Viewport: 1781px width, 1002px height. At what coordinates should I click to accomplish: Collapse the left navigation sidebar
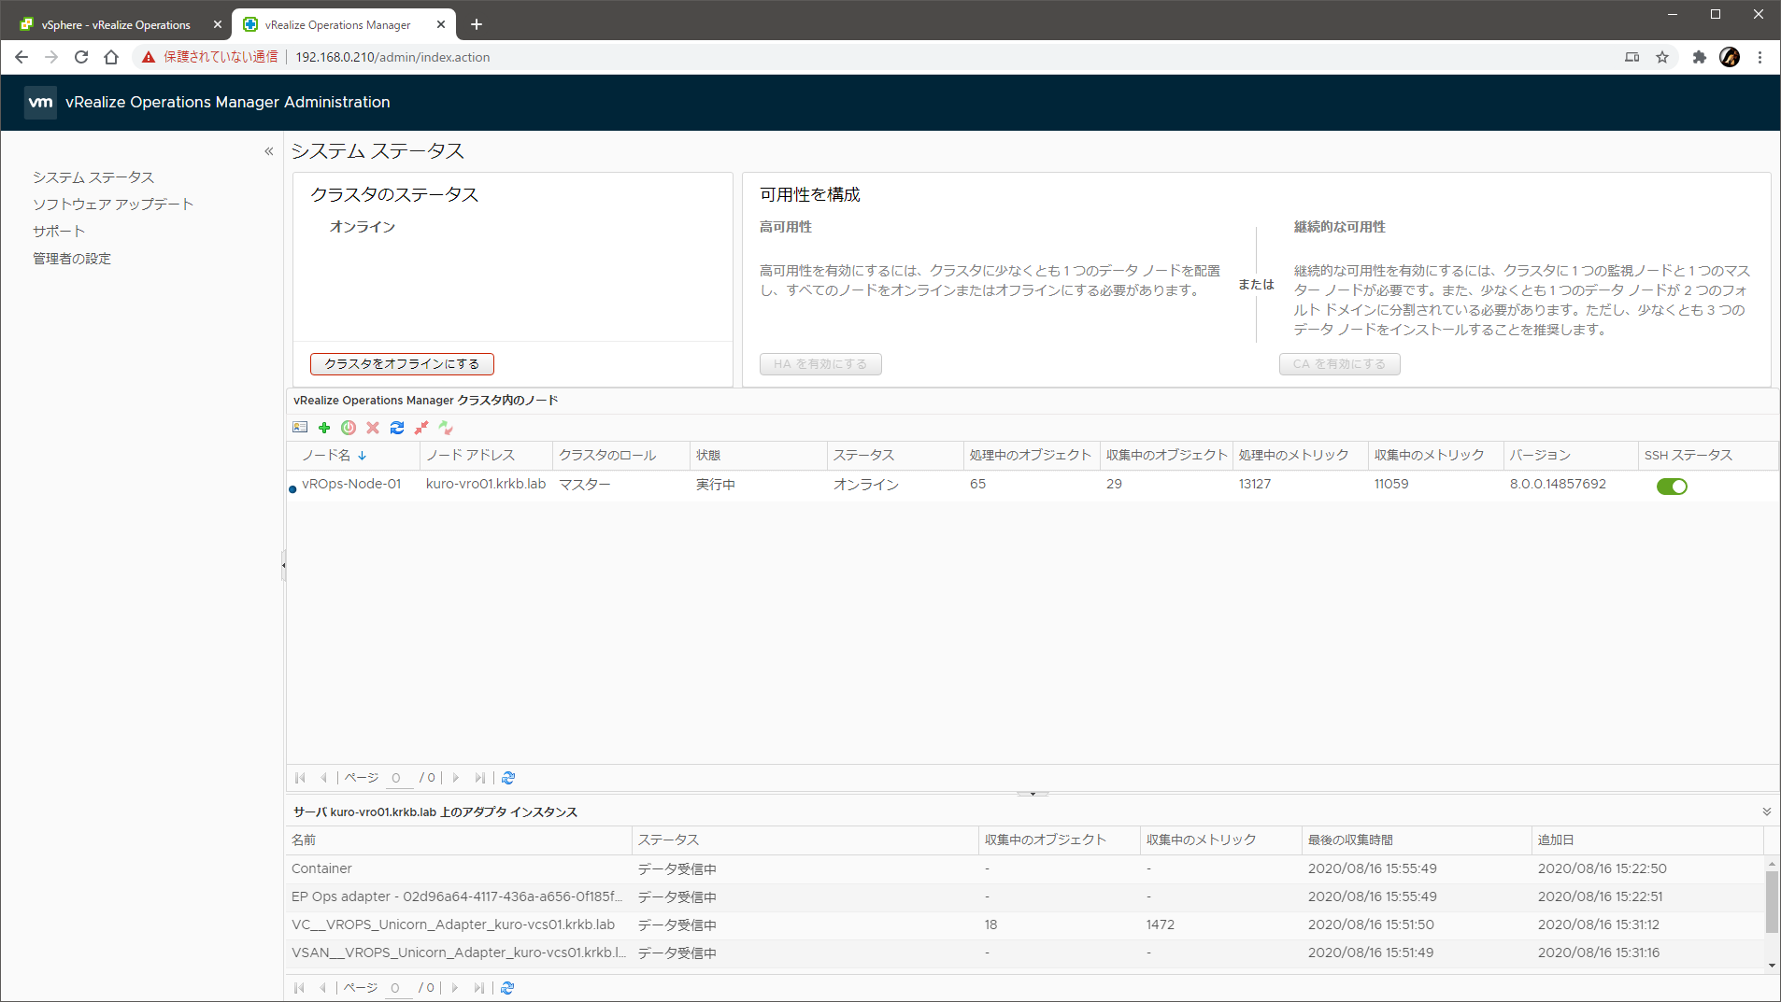click(269, 151)
